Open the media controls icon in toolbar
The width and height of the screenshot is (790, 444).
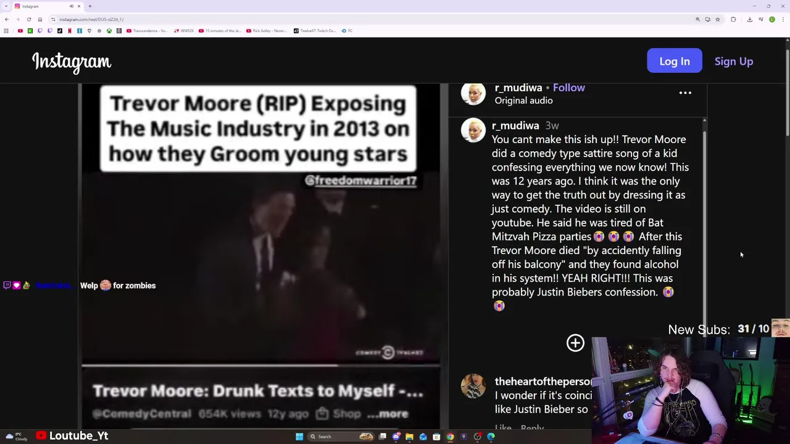(x=761, y=20)
